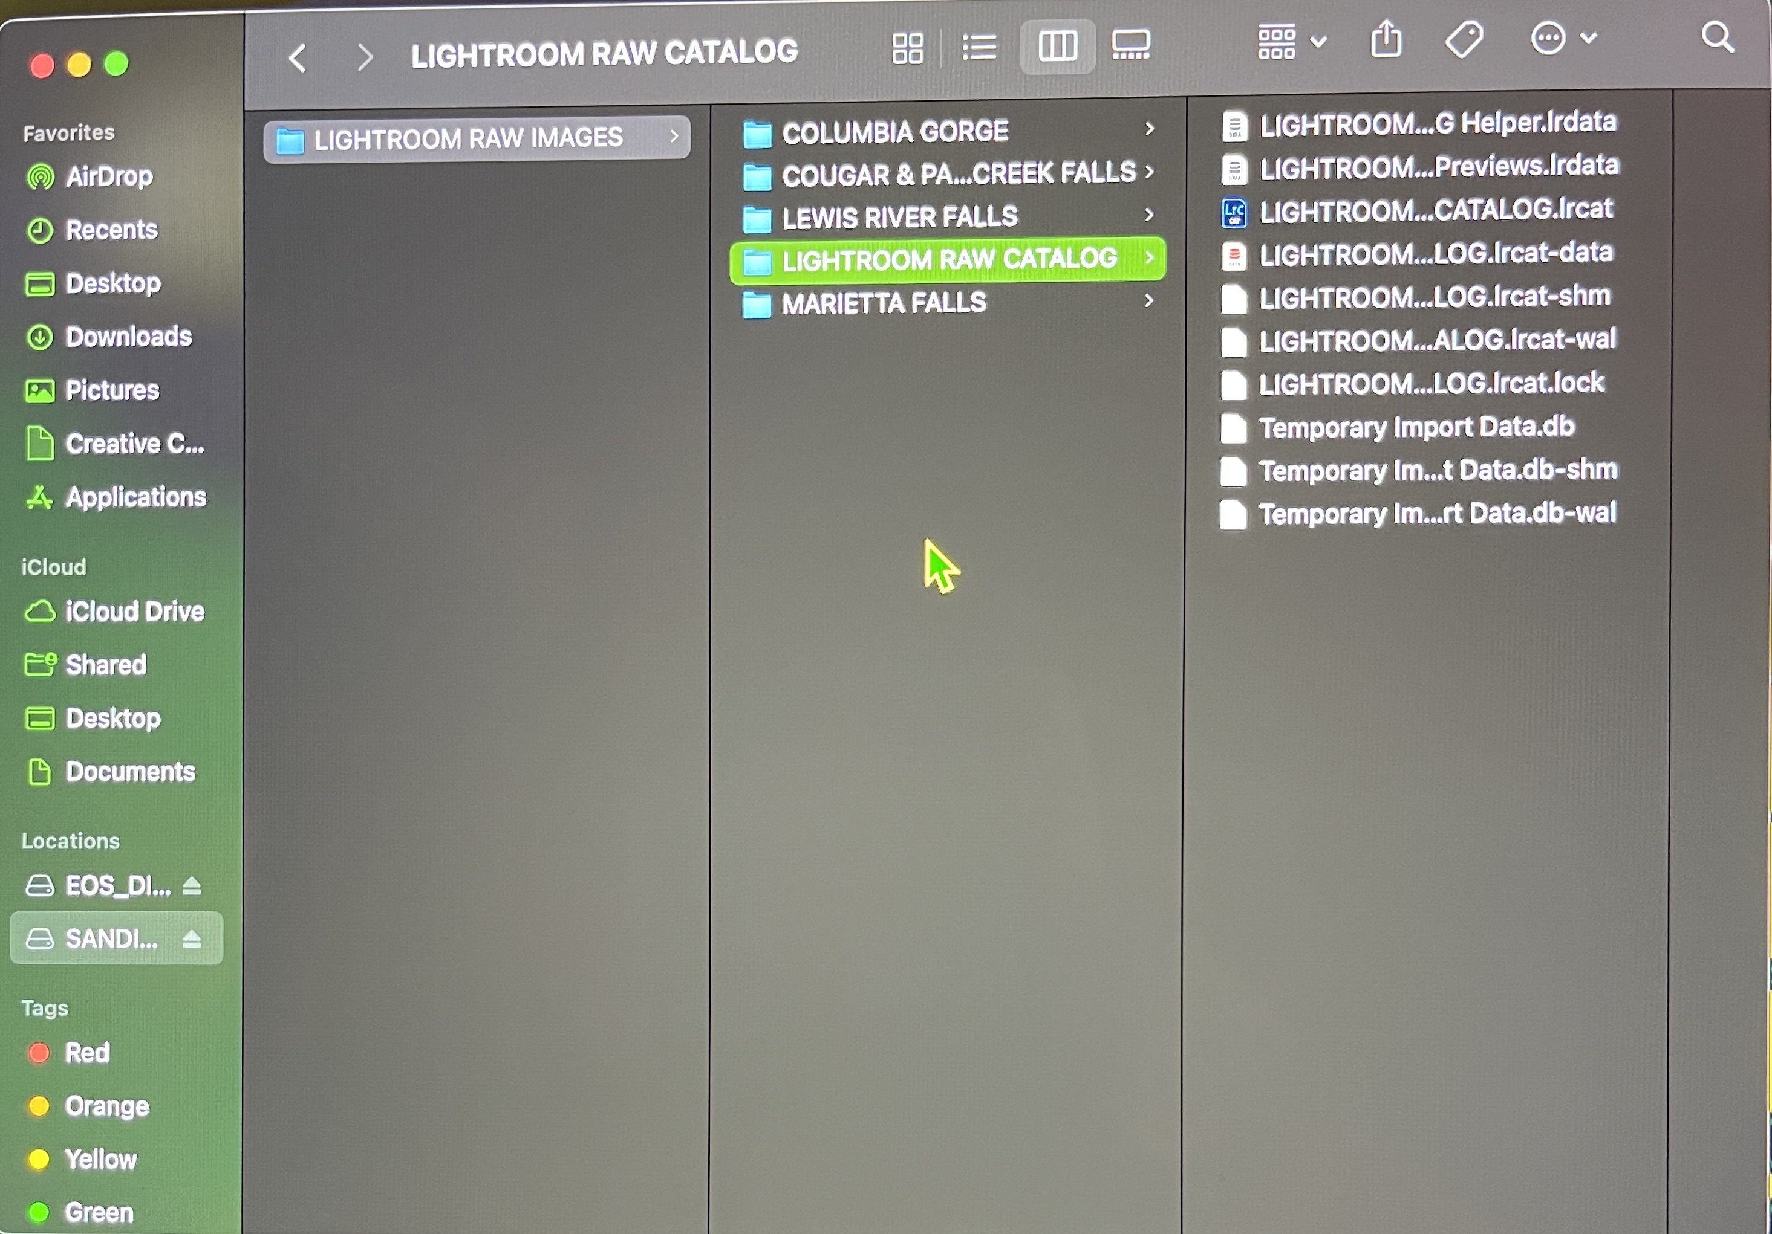The image size is (1772, 1234).
Task: Start a search with the magnifying glass
Action: click(1717, 37)
